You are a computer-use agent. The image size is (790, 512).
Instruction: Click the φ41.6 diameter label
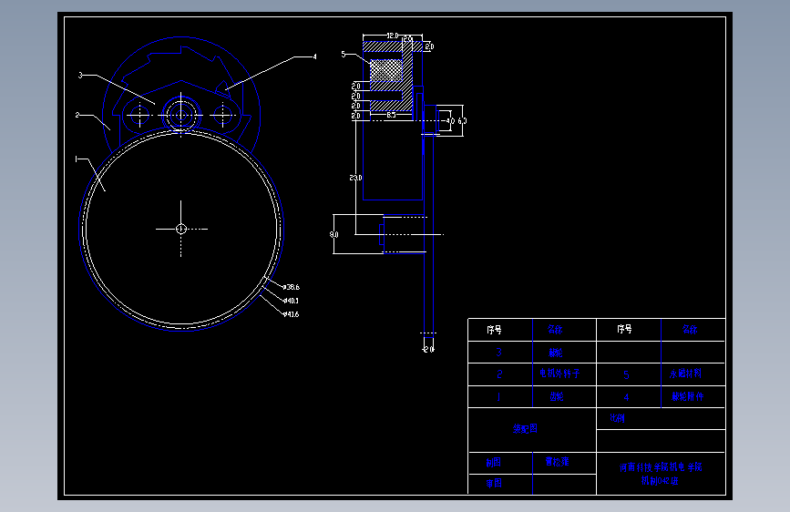coord(292,314)
